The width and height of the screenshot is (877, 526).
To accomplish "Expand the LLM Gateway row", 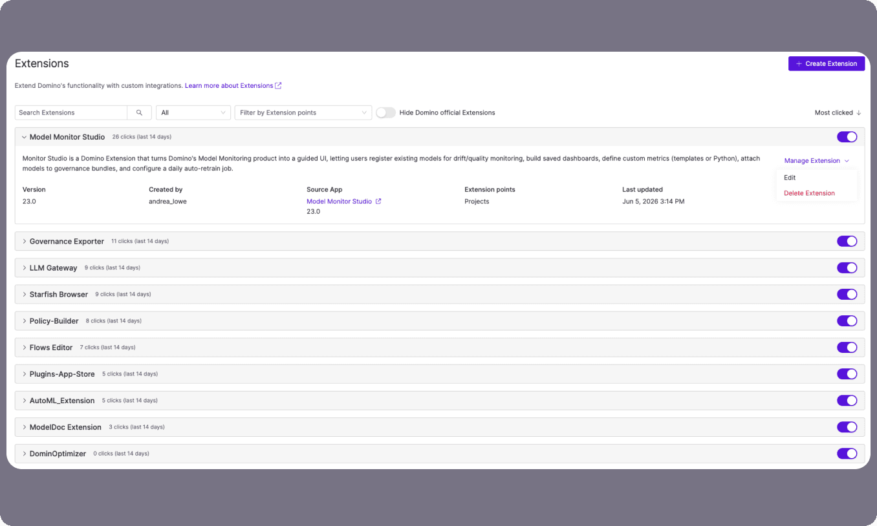I will [x=24, y=268].
